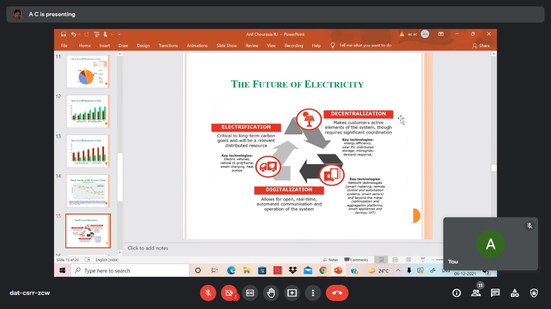Toggle closed captions in Meet
The height and width of the screenshot is (309, 551).
[x=250, y=293]
